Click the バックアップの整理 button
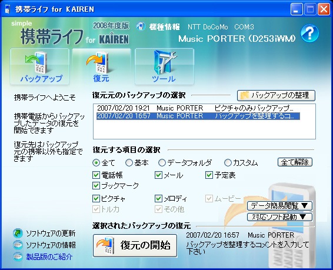 point(276,95)
